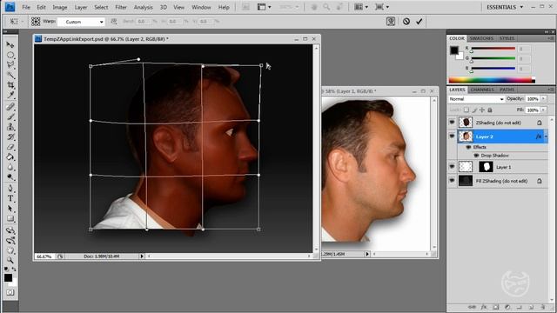557x313 pixels.
Task: Open the Opacity slider dropdown
Action: pyautogui.click(x=543, y=98)
